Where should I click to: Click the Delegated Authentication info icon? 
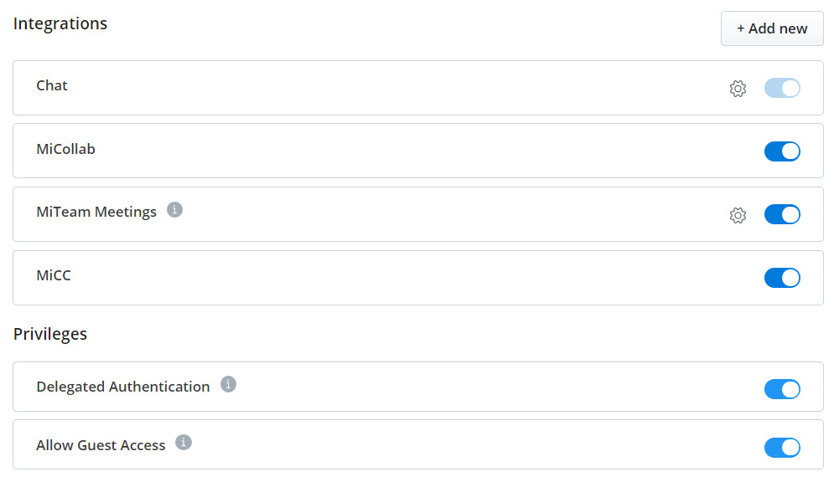pyautogui.click(x=228, y=385)
